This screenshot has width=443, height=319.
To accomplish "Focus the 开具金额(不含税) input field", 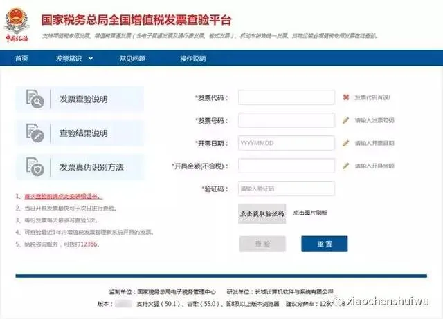I will coord(287,166).
